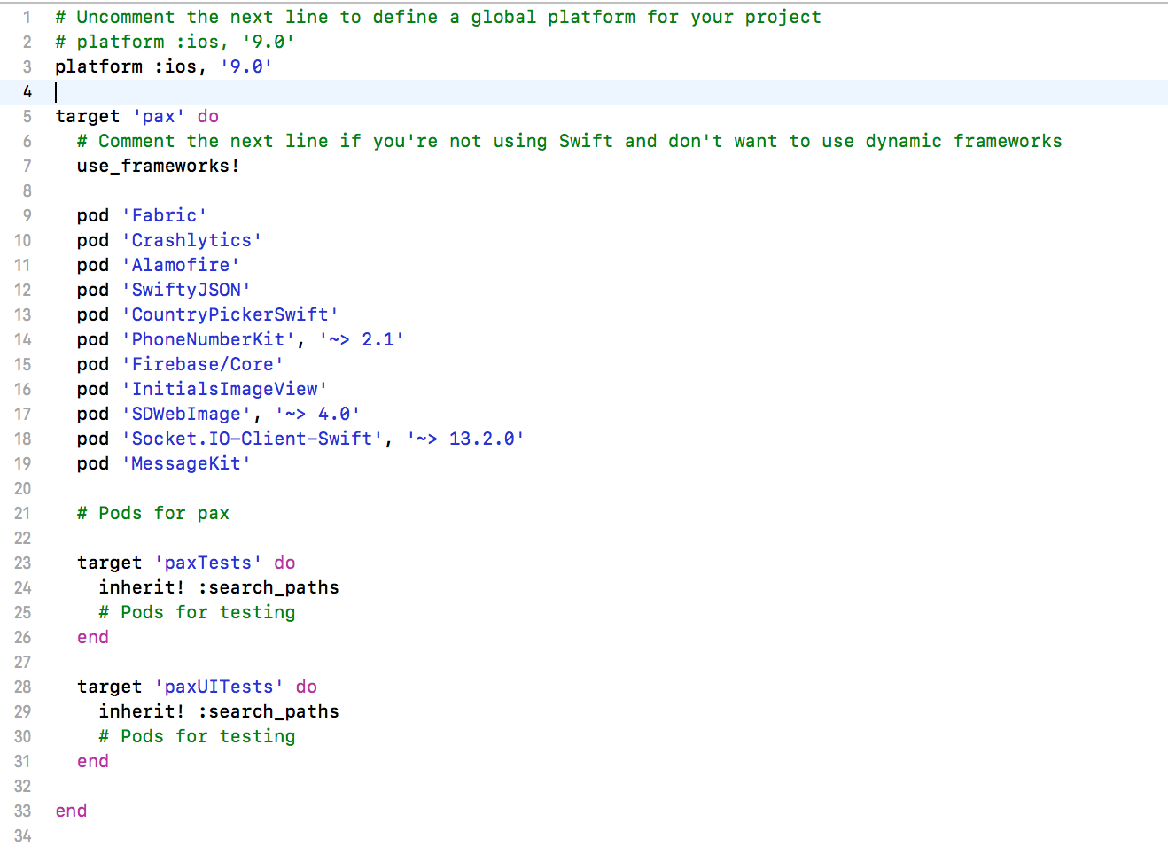Click line number 4 in the gutter

coord(27,91)
